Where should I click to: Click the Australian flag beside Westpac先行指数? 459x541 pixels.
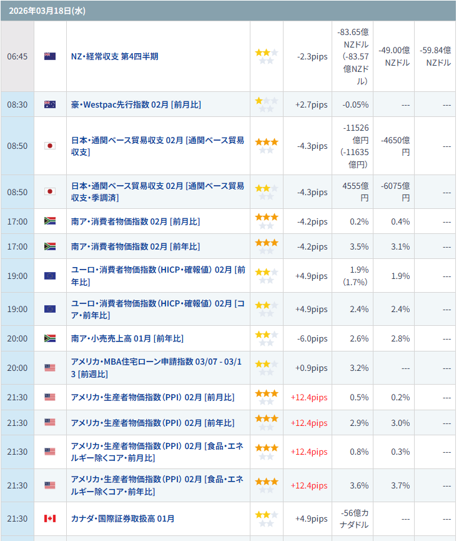click(x=50, y=104)
